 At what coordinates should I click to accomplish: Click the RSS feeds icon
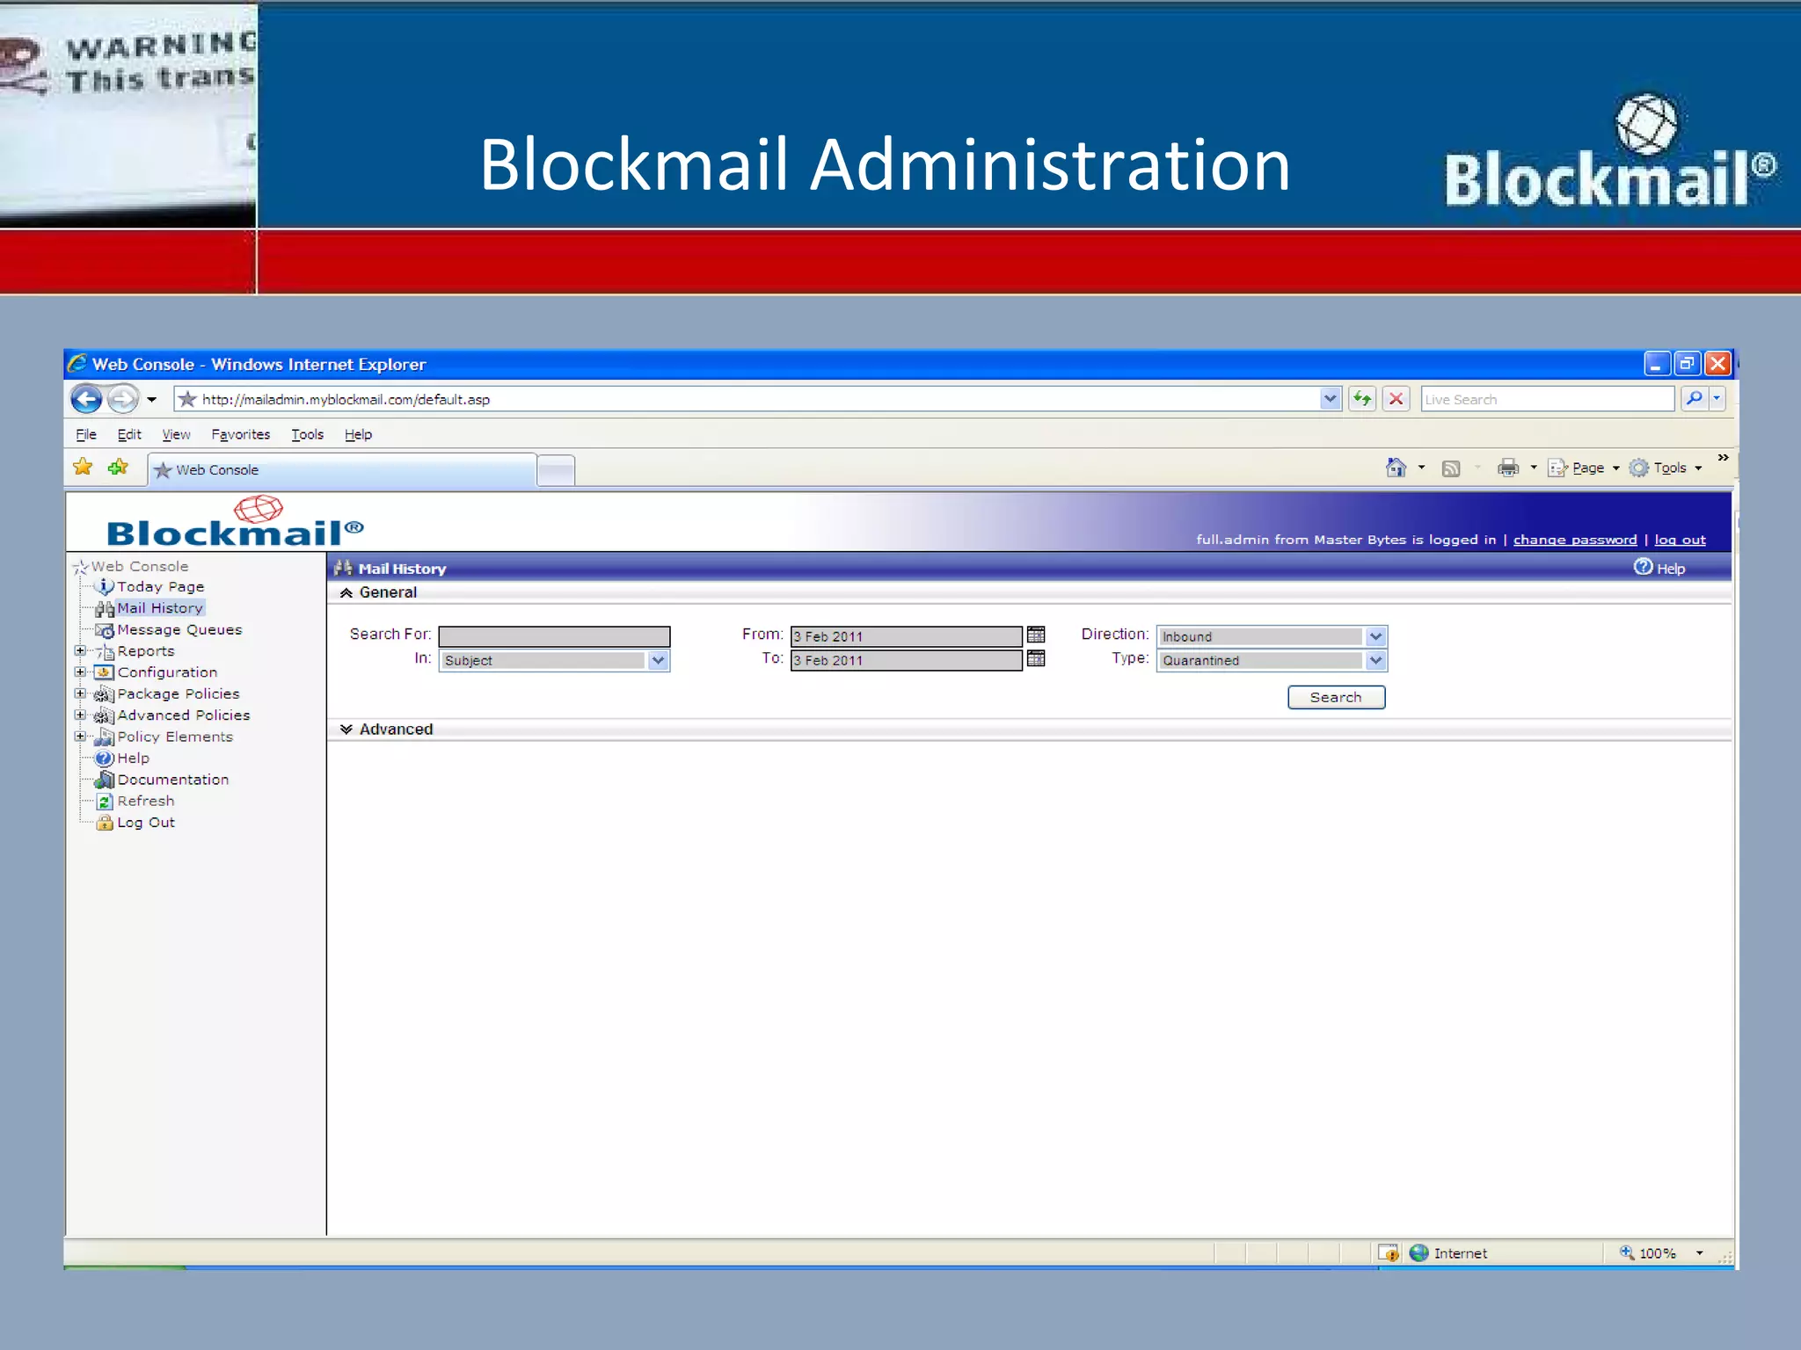coord(1451,468)
